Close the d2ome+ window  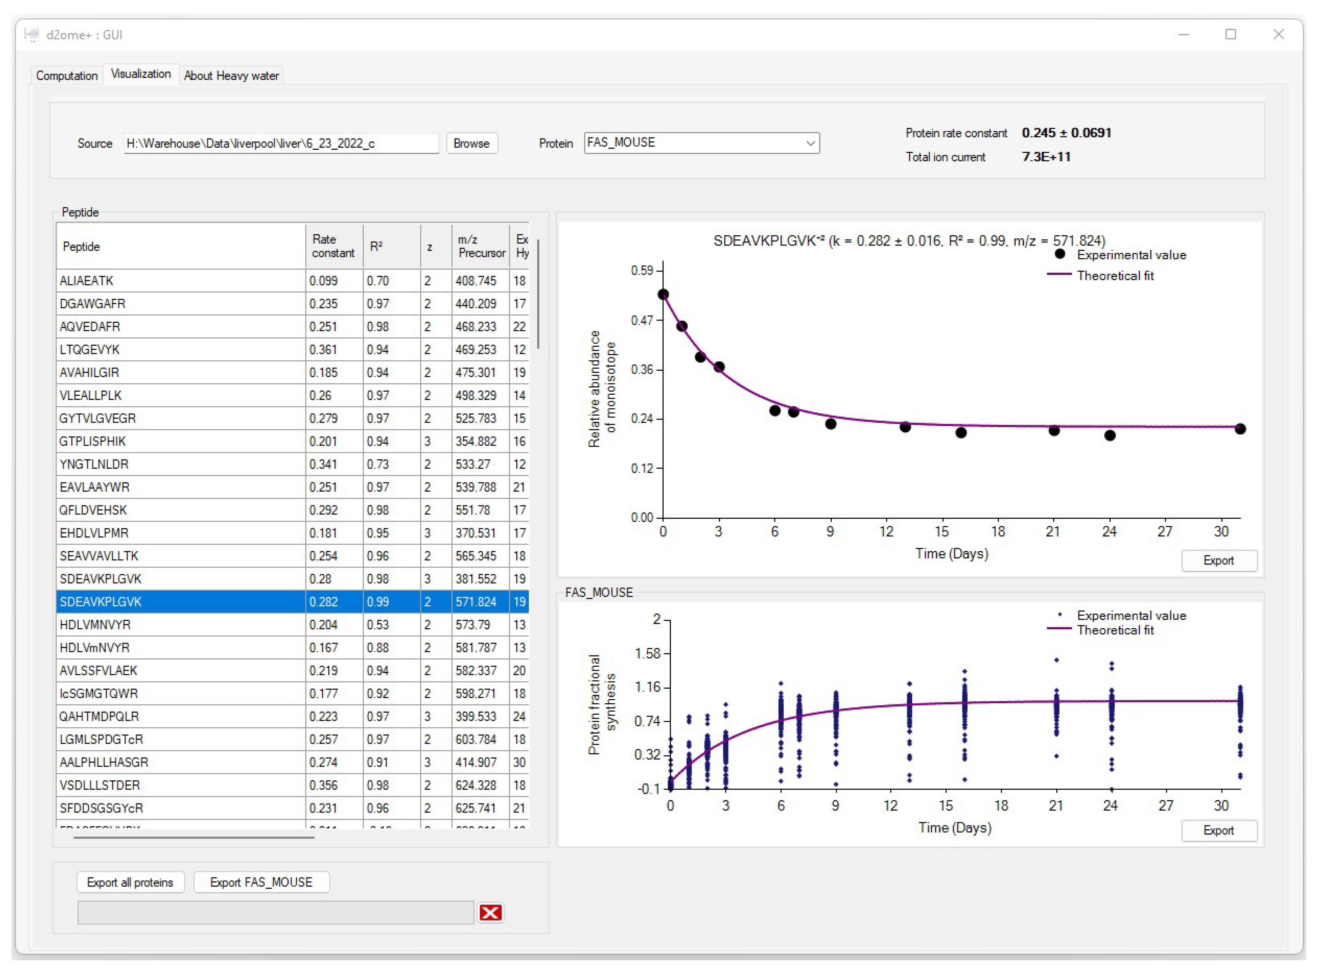click(1278, 35)
